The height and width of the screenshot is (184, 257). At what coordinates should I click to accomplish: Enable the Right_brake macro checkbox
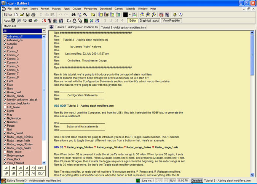[5, 152]
